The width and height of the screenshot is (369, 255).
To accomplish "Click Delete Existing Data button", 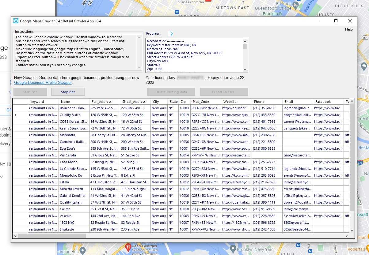I will click(171, 92).
